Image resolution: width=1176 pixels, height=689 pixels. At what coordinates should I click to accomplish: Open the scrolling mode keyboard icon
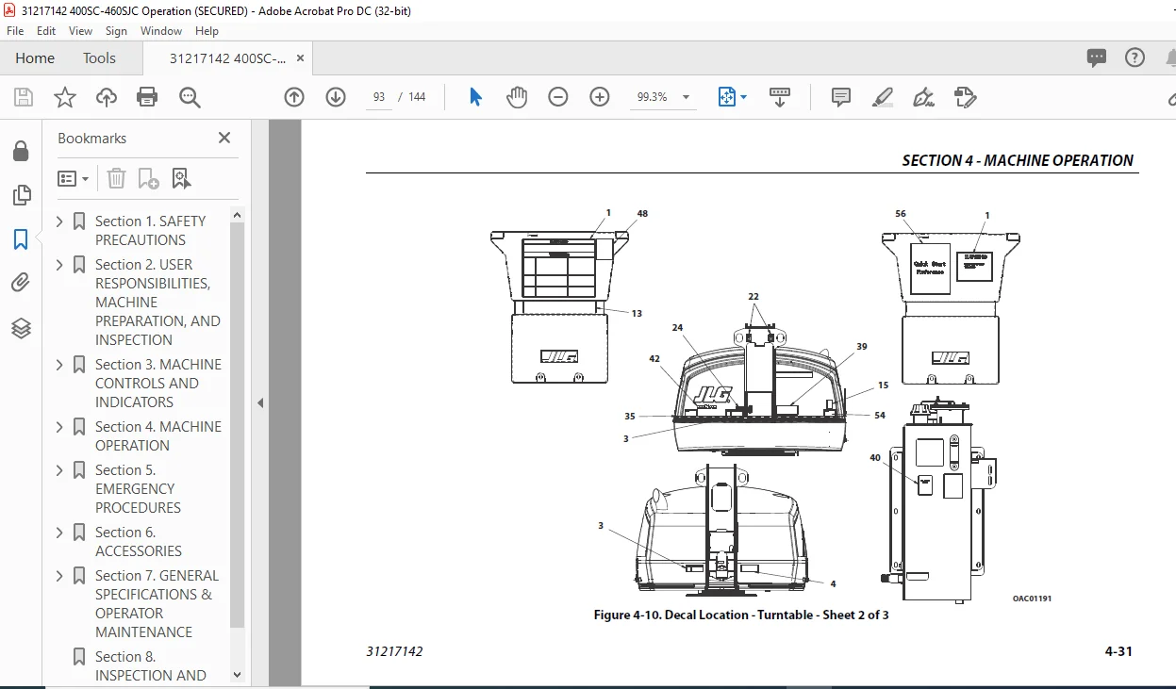(780, 97)
